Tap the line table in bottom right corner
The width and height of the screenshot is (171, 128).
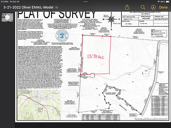160,105
